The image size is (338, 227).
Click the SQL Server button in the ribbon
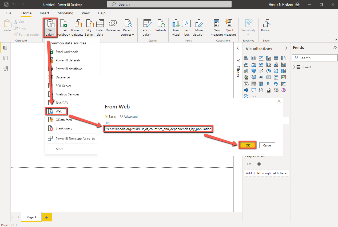[x=89, y=28]
